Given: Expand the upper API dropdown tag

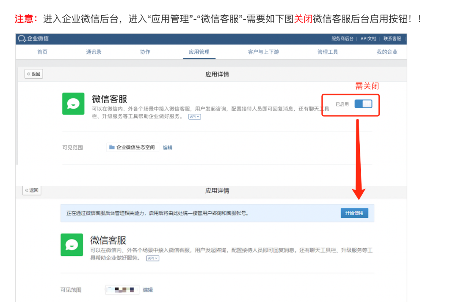Looking at the screenshot, I should point(194,117).
